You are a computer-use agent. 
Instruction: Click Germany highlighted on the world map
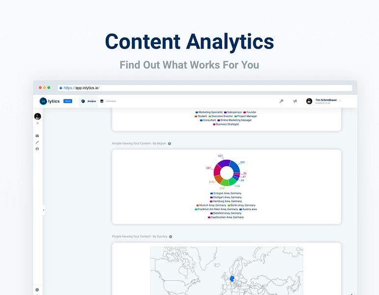[x=232, y=279]
